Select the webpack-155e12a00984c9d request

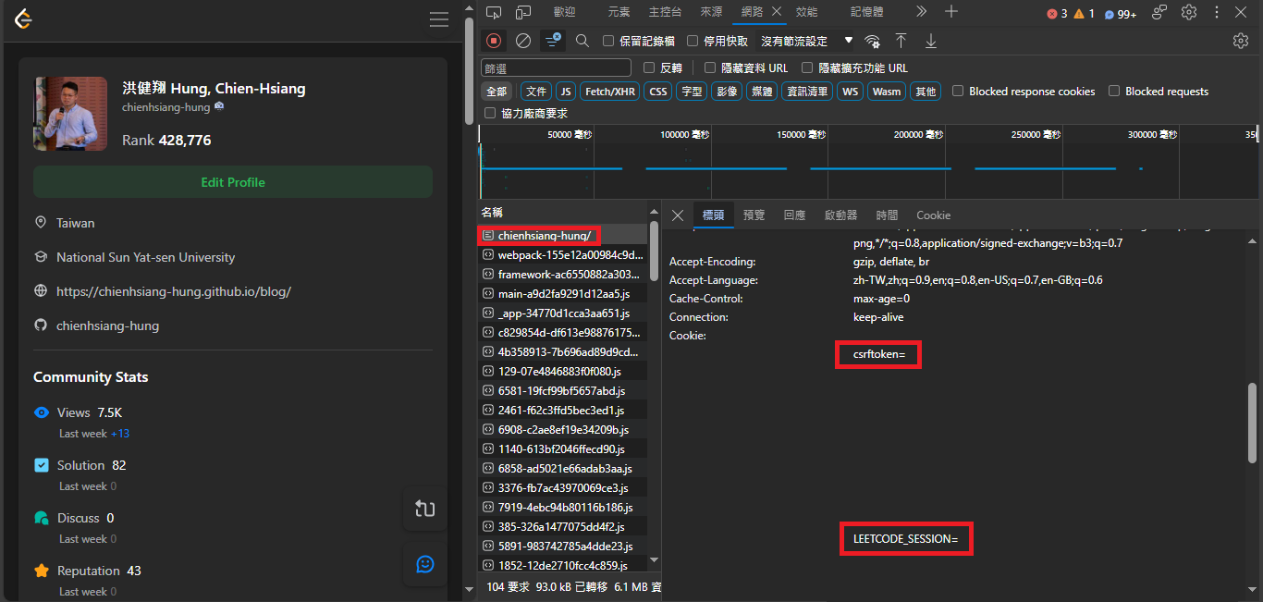coord(563,254)
